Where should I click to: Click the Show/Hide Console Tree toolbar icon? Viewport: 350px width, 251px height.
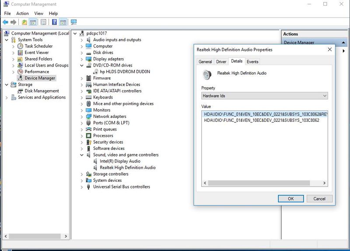[33, 22]
